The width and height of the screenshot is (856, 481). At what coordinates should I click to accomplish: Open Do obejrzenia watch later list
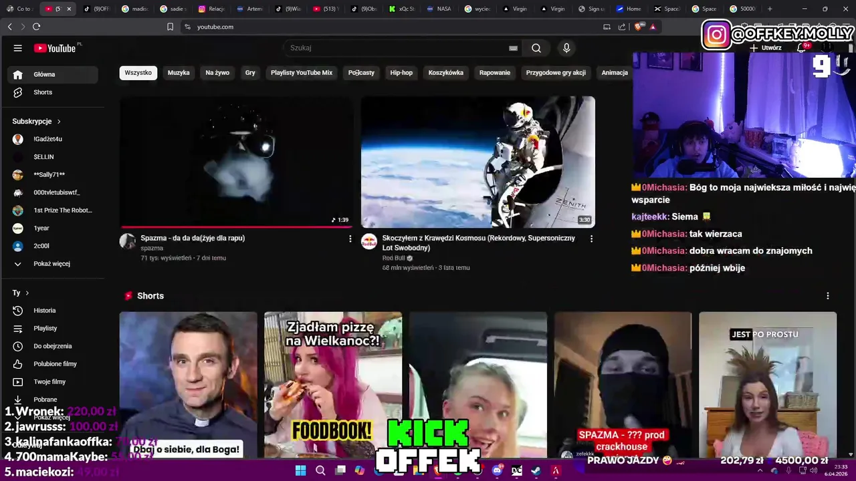(x=52, y=346)
